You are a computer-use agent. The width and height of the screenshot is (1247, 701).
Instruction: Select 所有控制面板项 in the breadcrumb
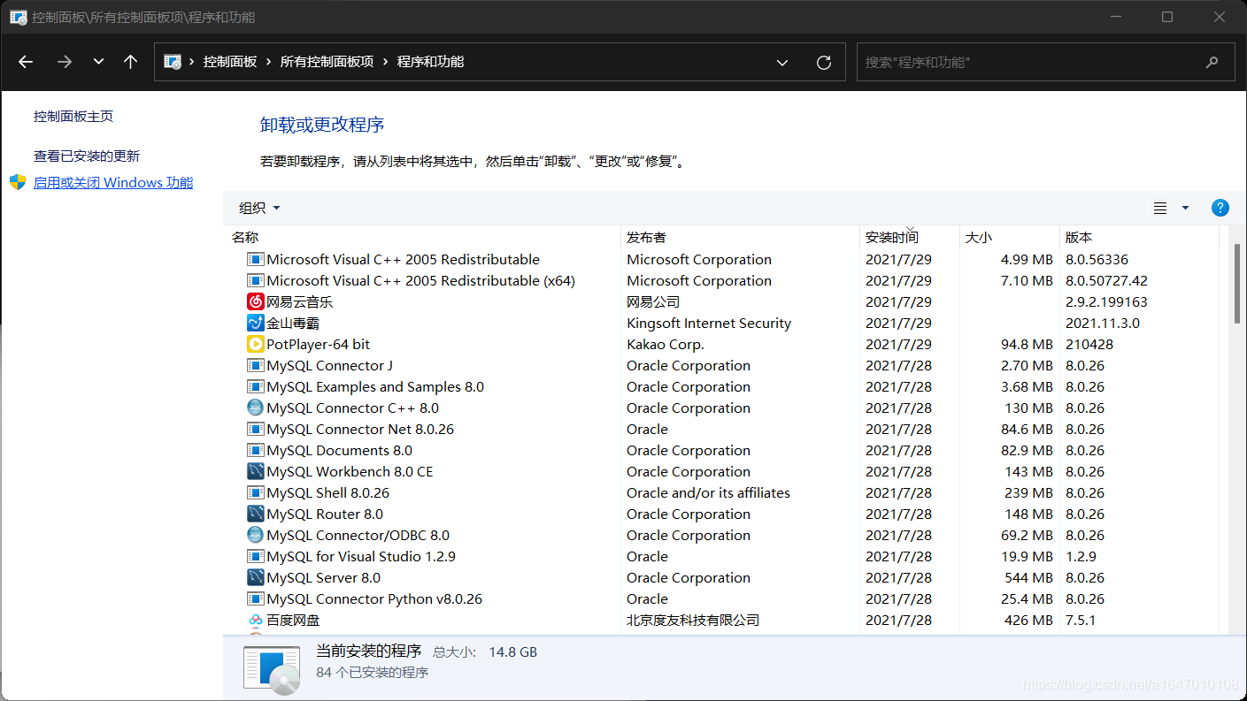point(327,62)
